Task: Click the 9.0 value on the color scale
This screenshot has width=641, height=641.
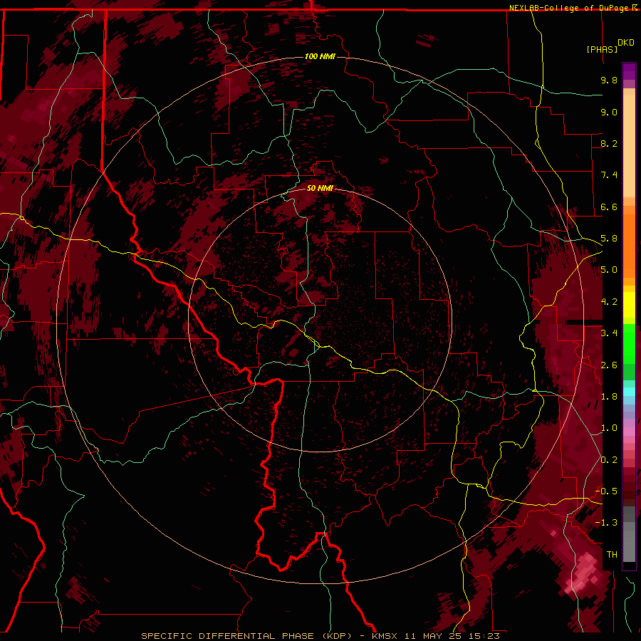Action: pyautogui.click(x=609, y=112)
